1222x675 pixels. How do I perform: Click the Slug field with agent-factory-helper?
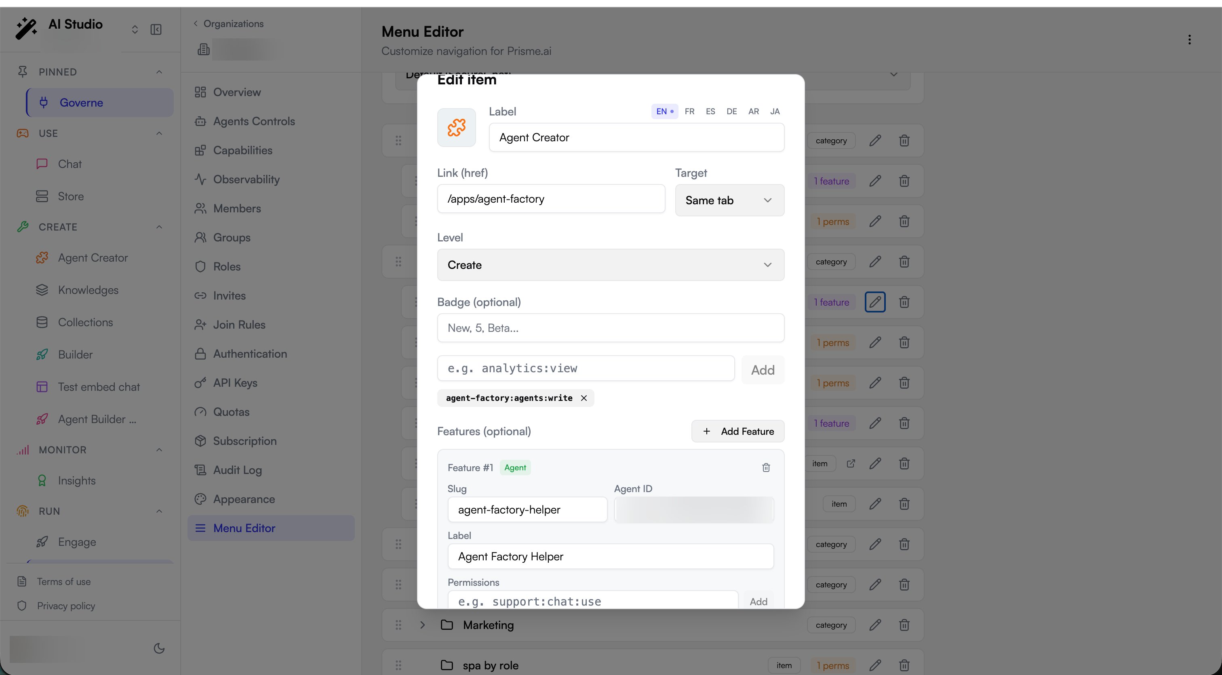[527, 509]
